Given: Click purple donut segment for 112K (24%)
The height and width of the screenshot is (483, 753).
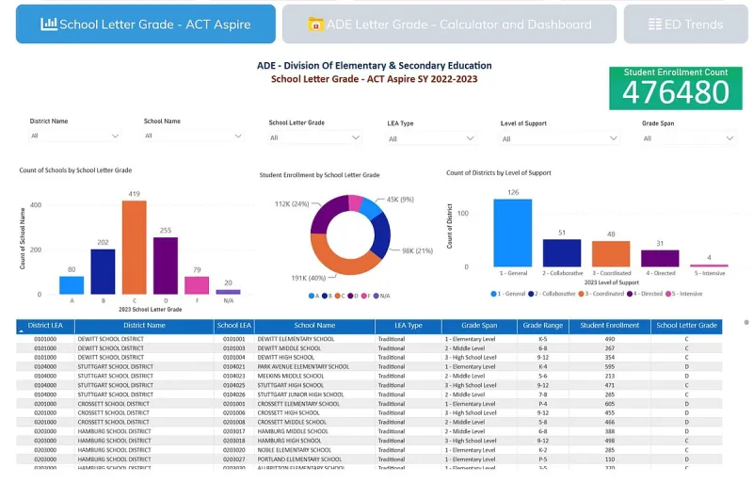Looking at the screenshot, I should coord(326,213).
